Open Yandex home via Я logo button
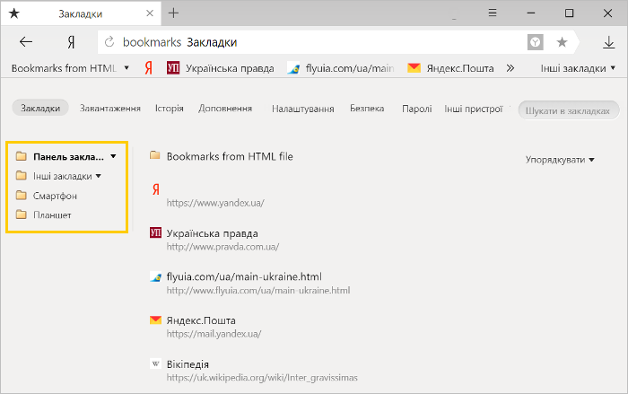 click(71, 41)
